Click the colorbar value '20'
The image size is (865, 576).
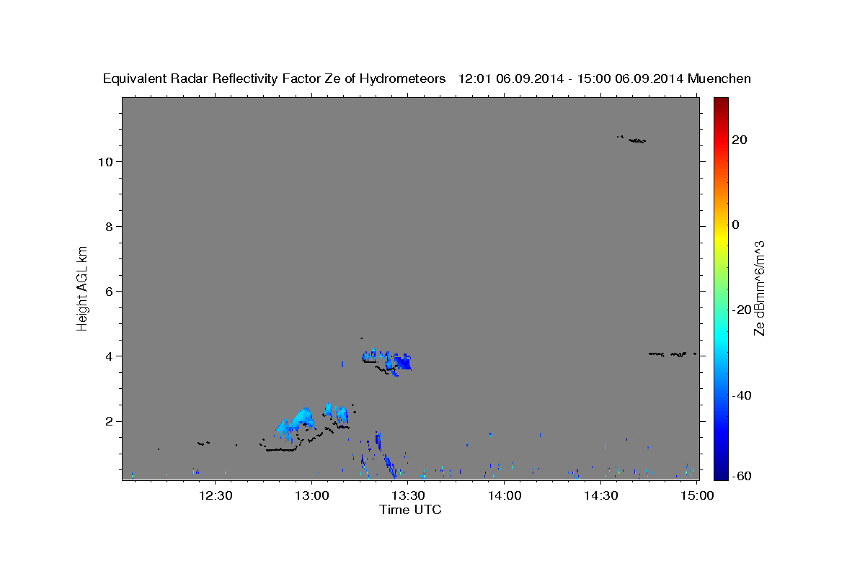[x=738, y=140]
